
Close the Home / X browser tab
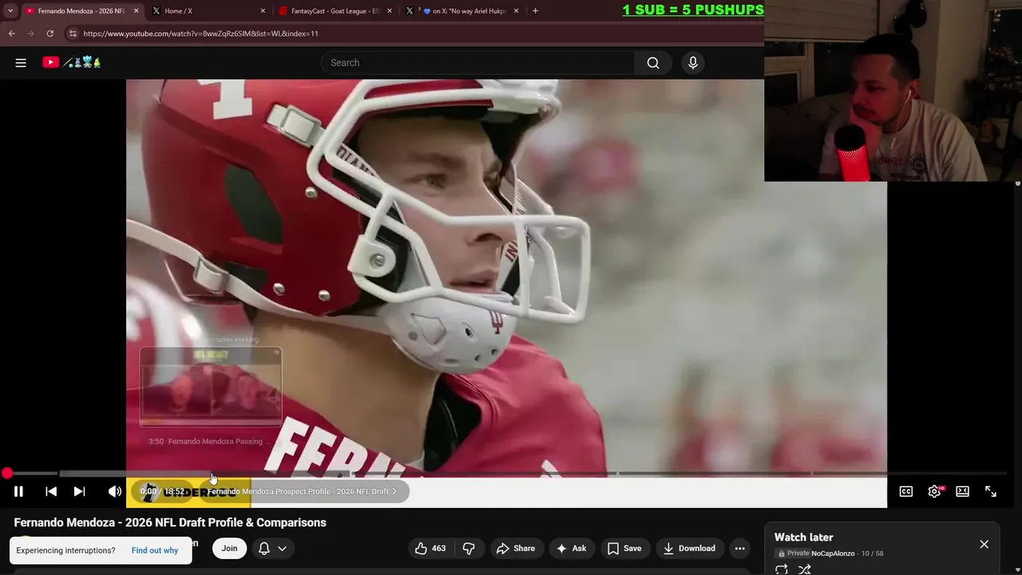pyautogui.click(x=263, y=11)
